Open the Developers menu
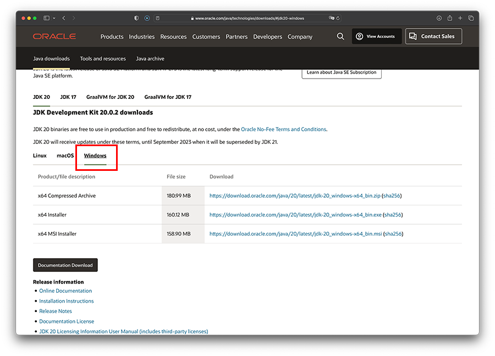The width and height of the screenshot is (495, 356). point(267,37)
